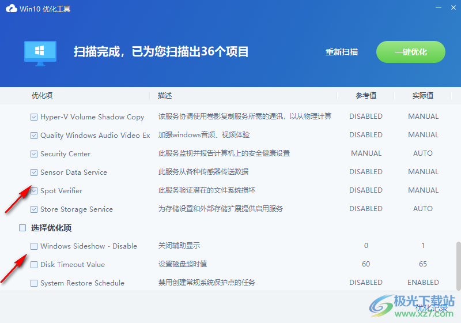Click description 关闭辅助显示

pyautogui.click(x=179, y=246)
